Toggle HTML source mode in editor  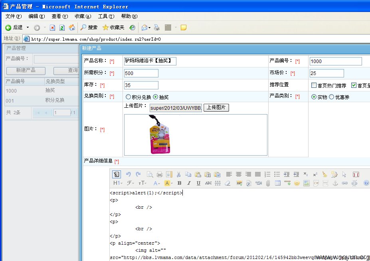[x=116, y=174]
